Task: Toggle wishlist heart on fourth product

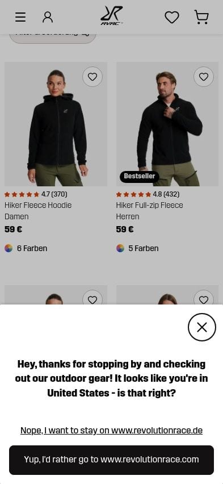Action: [x=204, y=298]
